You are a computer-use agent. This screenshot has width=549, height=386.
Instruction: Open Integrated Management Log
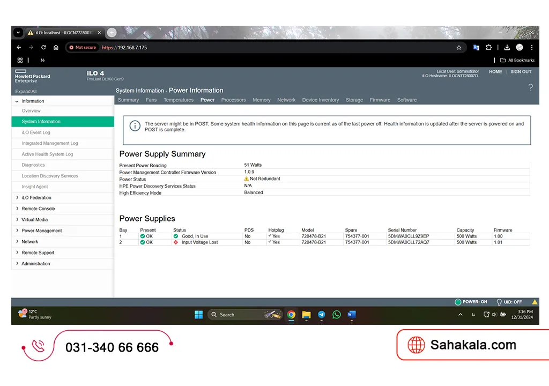[50, 143]
